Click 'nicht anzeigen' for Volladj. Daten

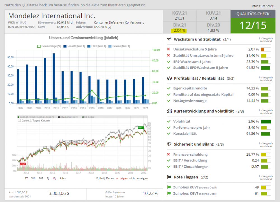click(x=139, y=178)
